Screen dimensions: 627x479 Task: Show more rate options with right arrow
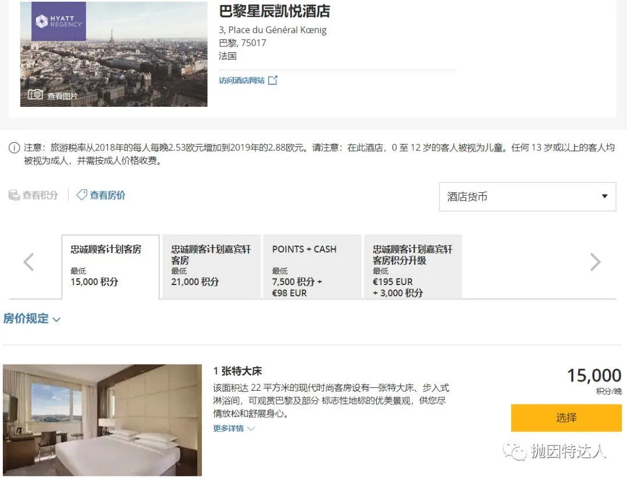click(596, 262)
